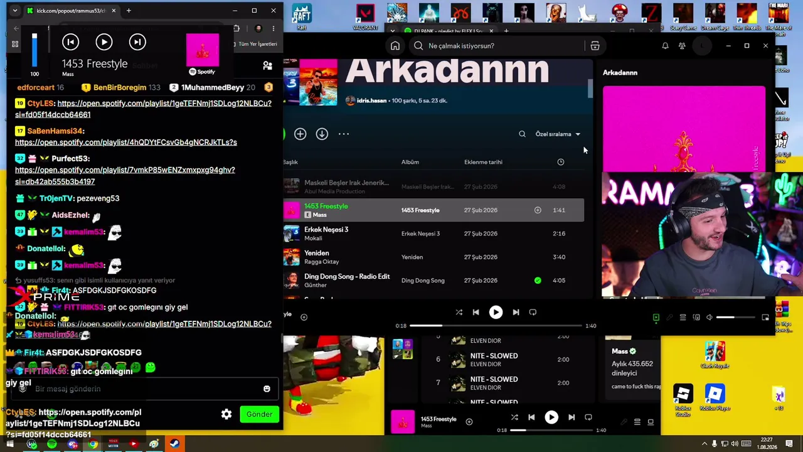The image size is (803, 452).
Task: Go to Spotify home
Action: tap(395, 46)
